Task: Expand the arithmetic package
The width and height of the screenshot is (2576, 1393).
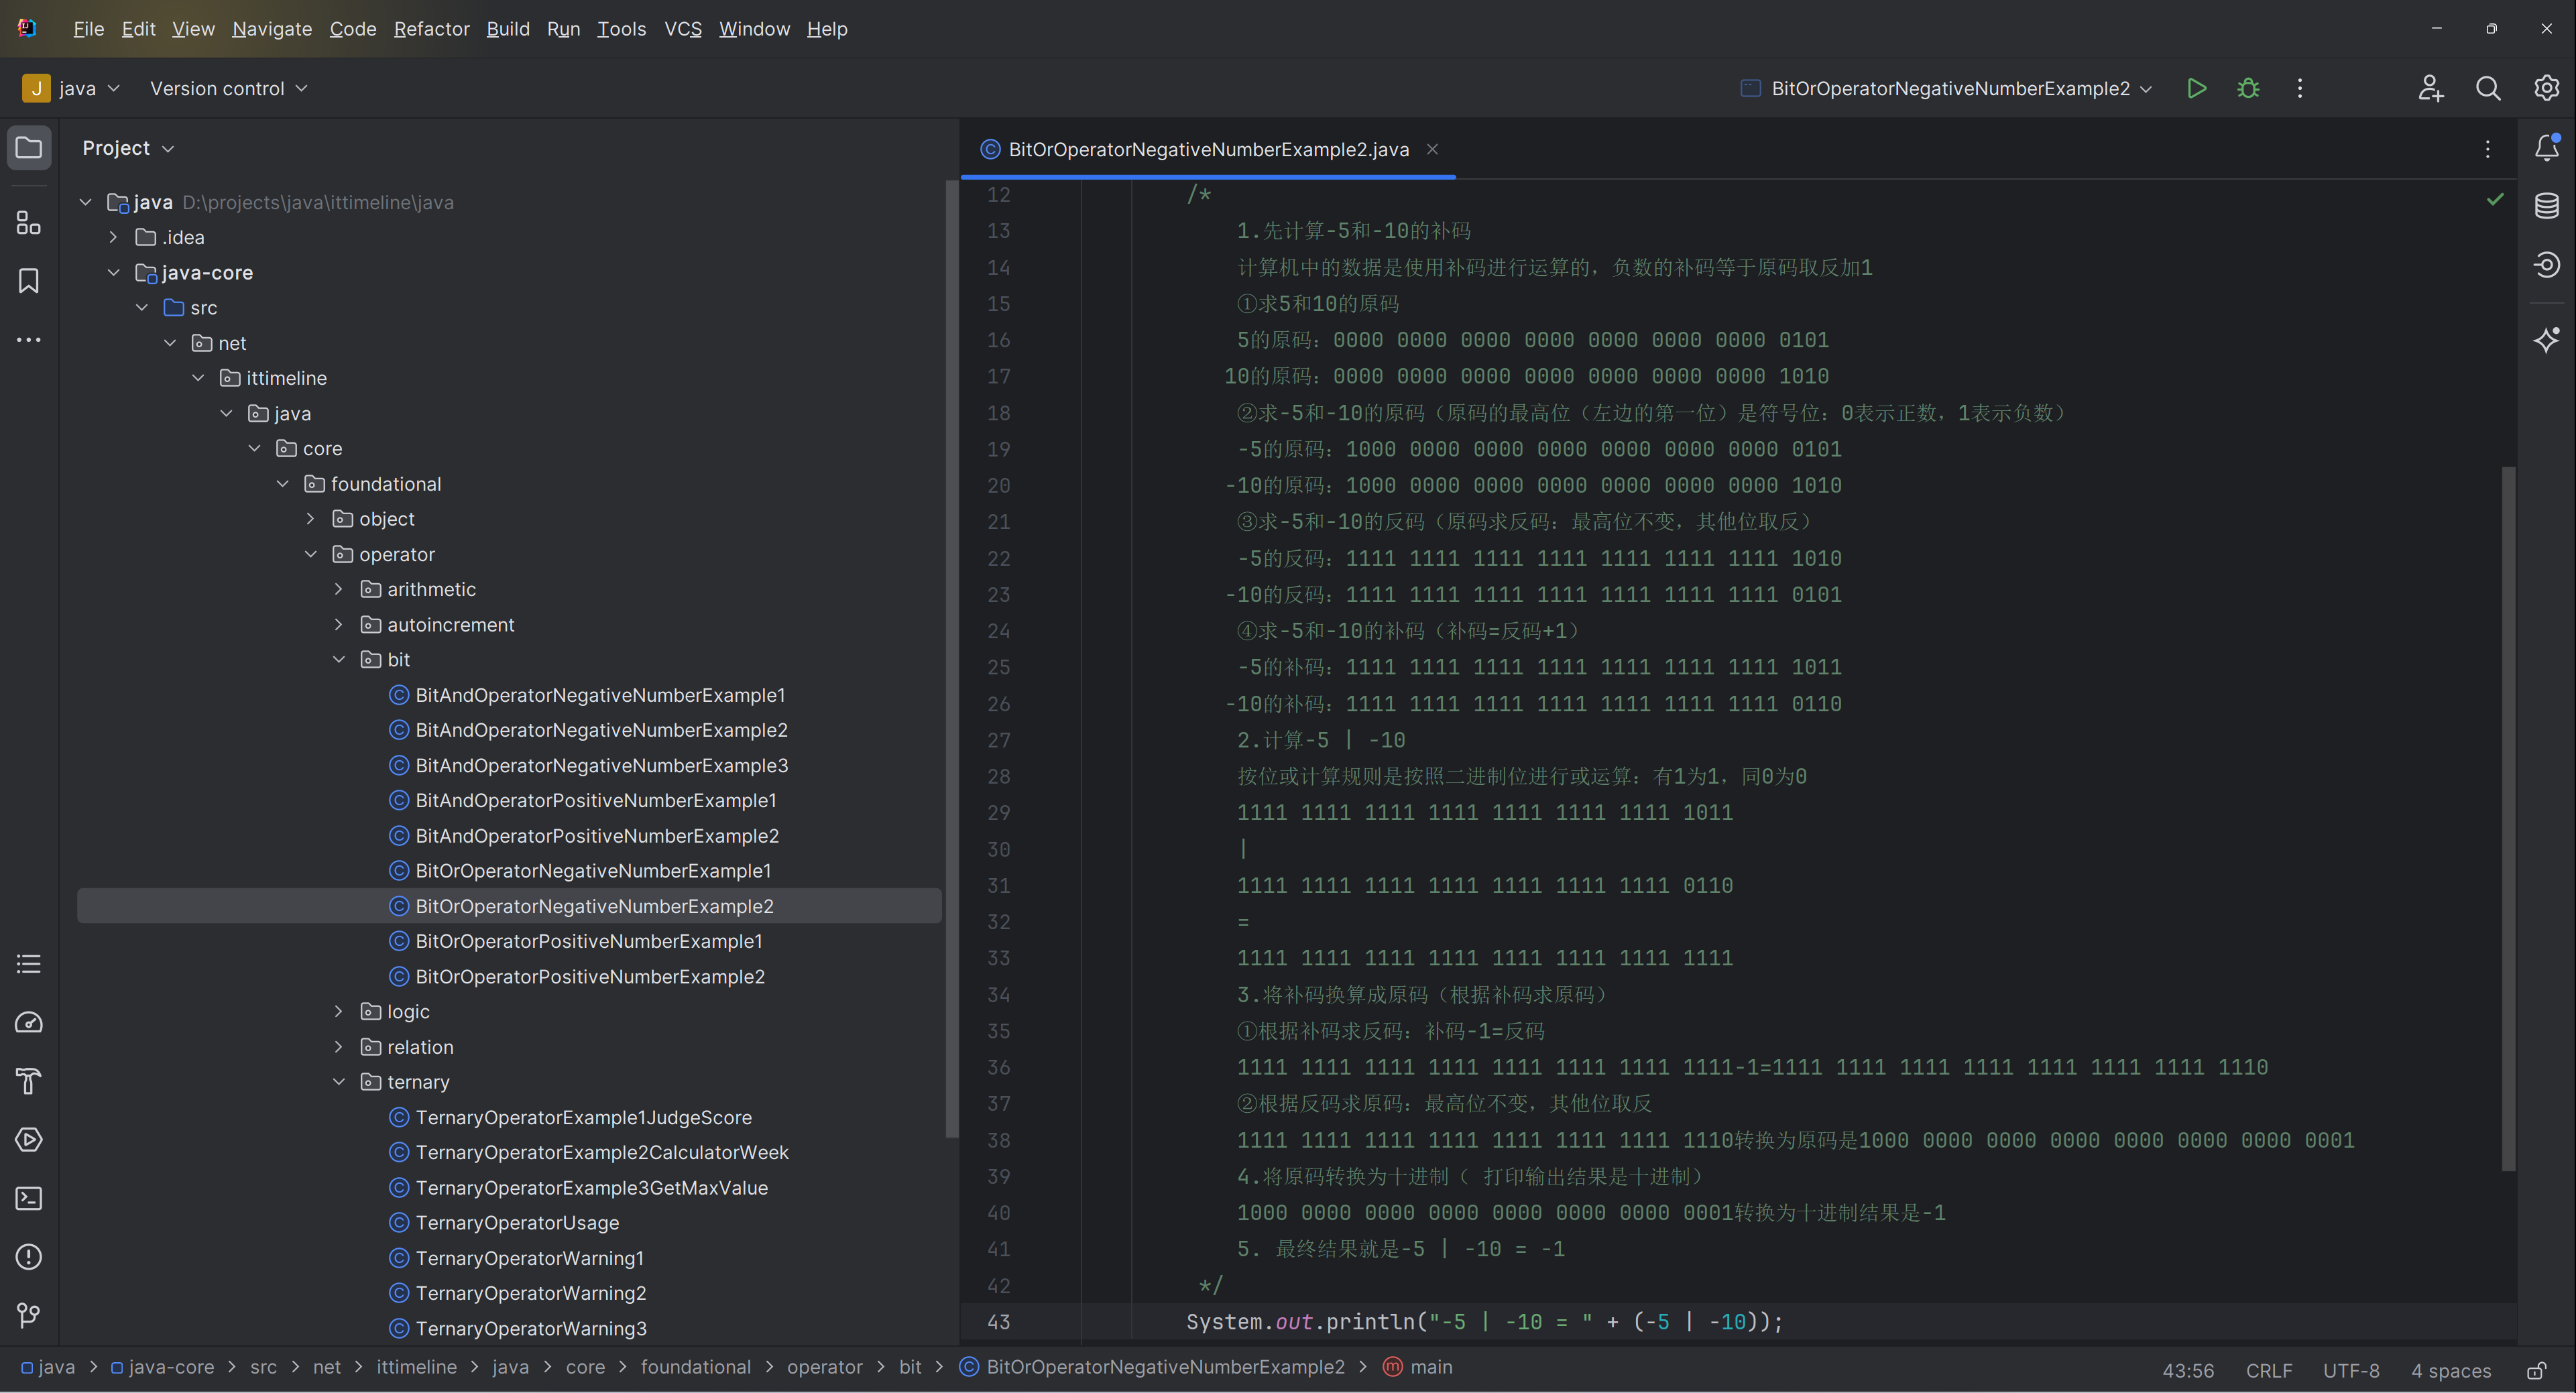Action: 338,589
